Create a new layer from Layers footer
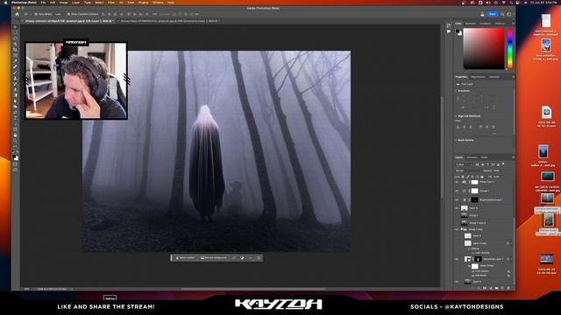561x315 pixels. (502, 288)
